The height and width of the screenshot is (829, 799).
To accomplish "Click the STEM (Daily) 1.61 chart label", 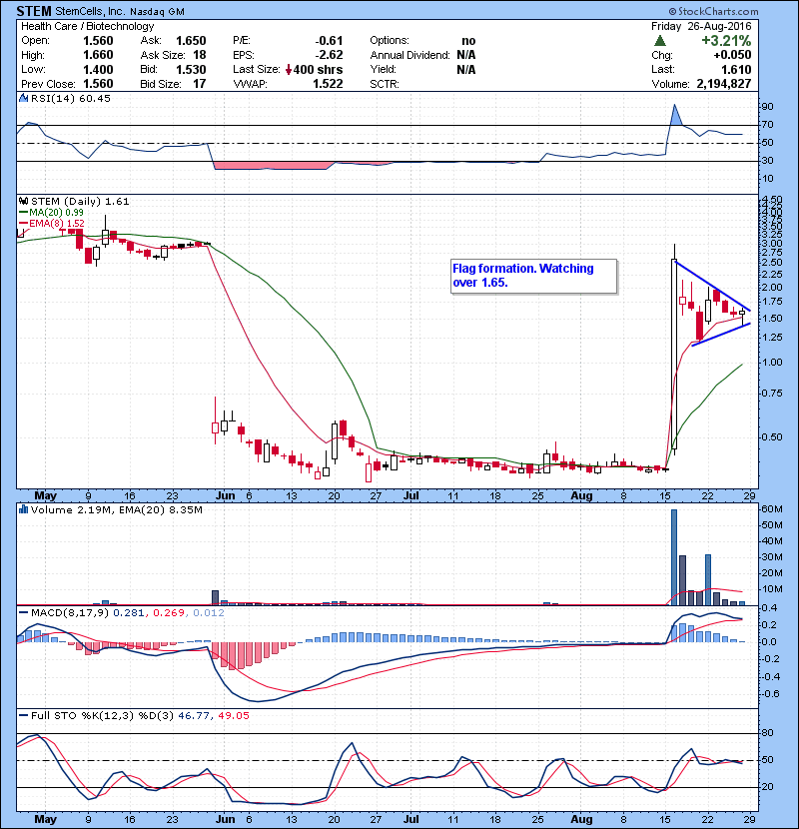I will [80, 201].
